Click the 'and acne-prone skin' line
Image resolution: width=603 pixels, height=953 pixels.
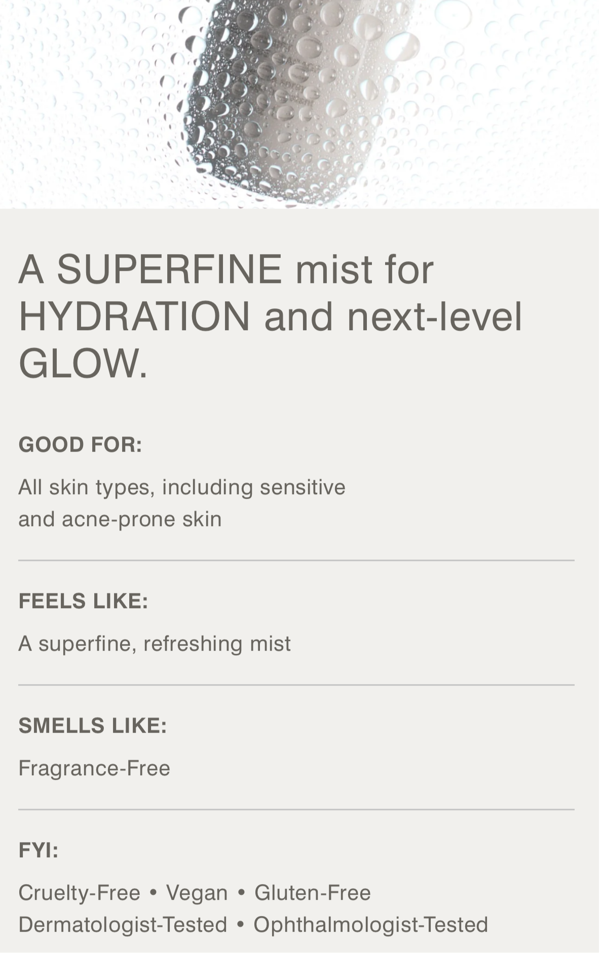point(120,519)
